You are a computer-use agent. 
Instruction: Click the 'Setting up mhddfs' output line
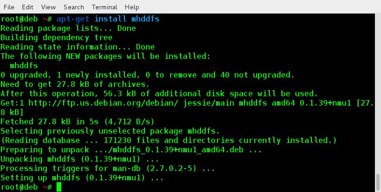(x=82, y=178)
